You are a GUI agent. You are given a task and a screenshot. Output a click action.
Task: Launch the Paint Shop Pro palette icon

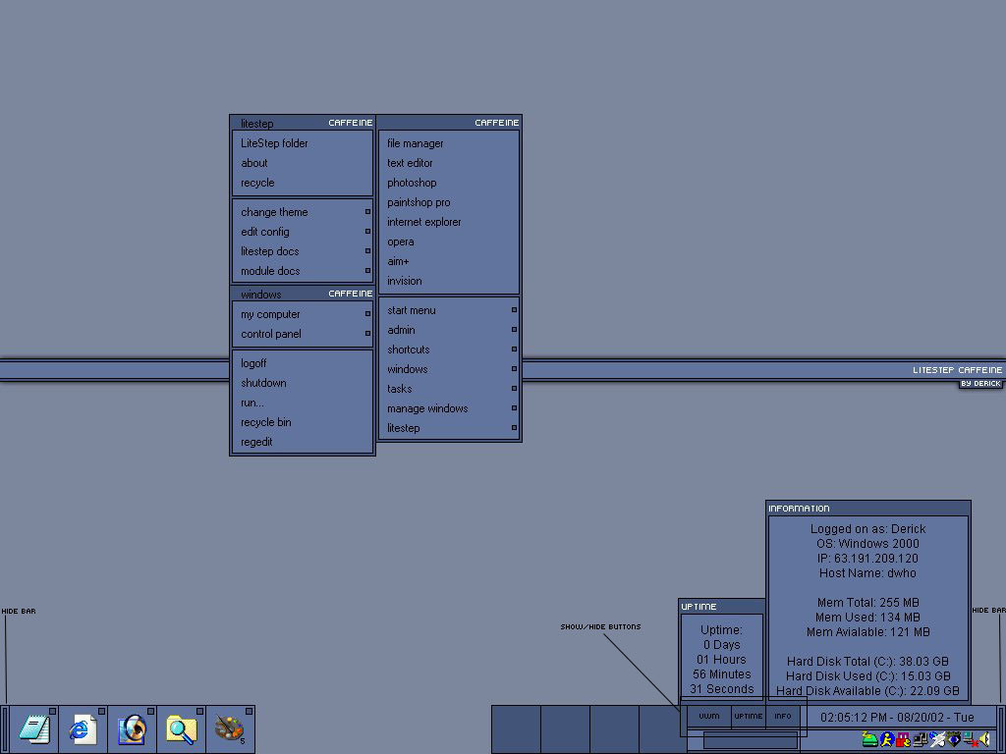[230, 729]
